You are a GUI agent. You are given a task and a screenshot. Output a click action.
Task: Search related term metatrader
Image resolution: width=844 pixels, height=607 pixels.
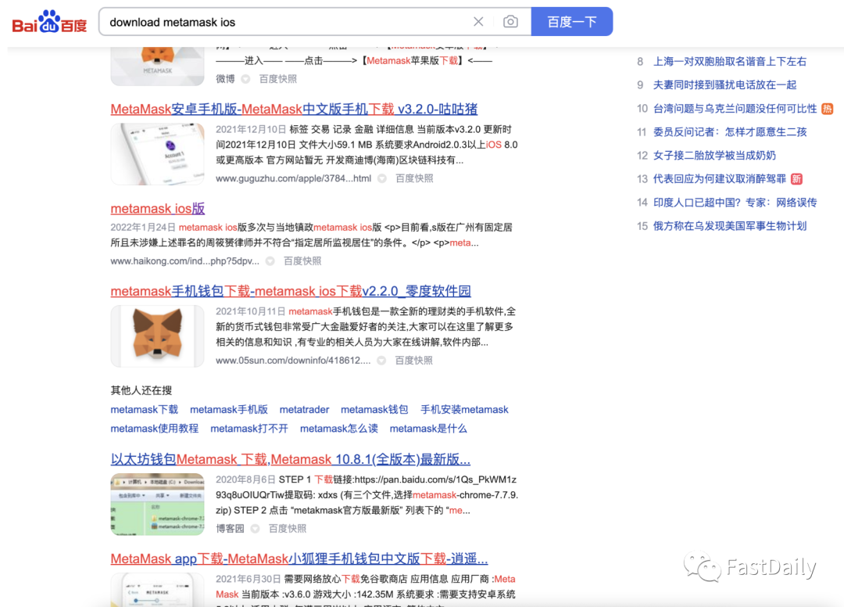304,409
